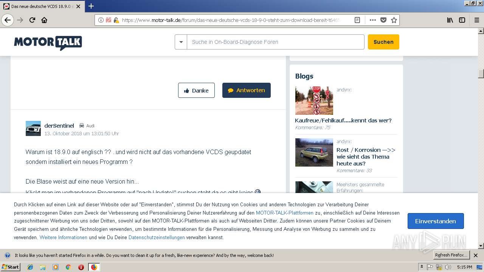The width and height of the screenshot is (484, 272).
Task: Open media player from taskbar
Action: click(56, 267)
